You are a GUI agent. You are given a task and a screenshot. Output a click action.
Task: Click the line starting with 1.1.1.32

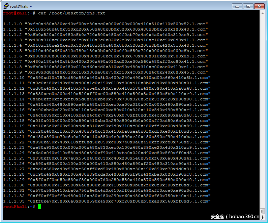point(107,196)
